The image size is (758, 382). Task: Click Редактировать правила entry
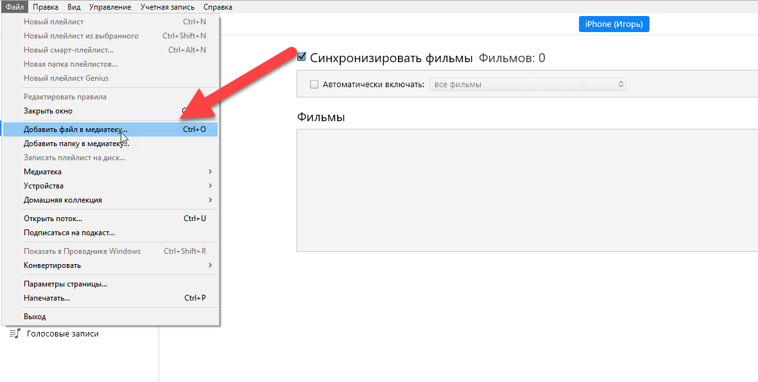pos(110,97)
